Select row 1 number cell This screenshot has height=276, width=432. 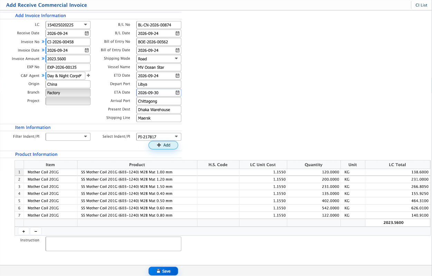(19, 172)
